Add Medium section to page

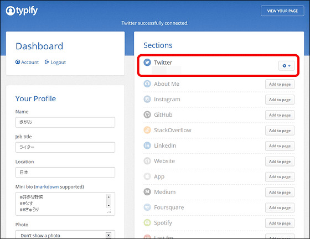click(280, 193)
